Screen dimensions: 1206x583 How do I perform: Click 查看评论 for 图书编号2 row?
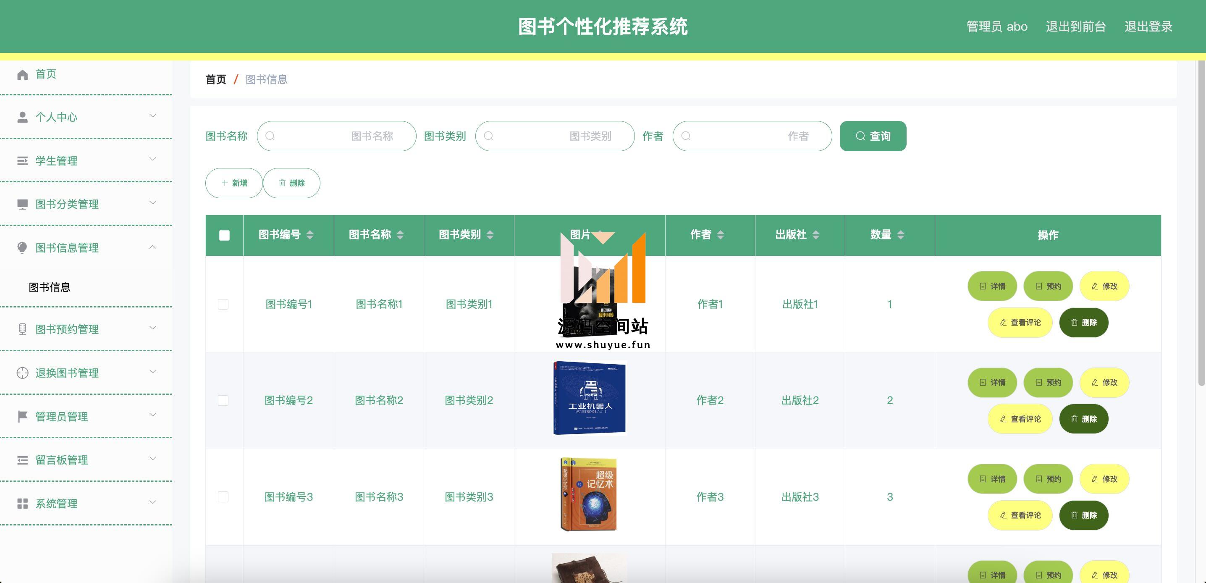point(1020,419)
